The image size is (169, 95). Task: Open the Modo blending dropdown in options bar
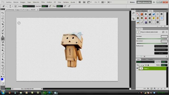coord(29,6)
